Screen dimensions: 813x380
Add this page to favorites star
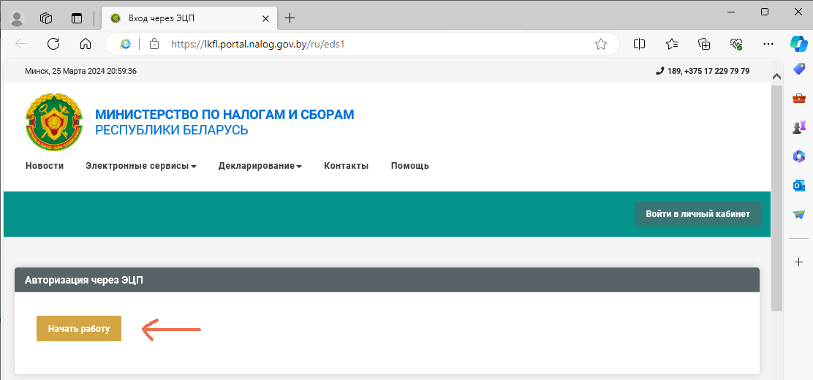[x=601, y=44]
